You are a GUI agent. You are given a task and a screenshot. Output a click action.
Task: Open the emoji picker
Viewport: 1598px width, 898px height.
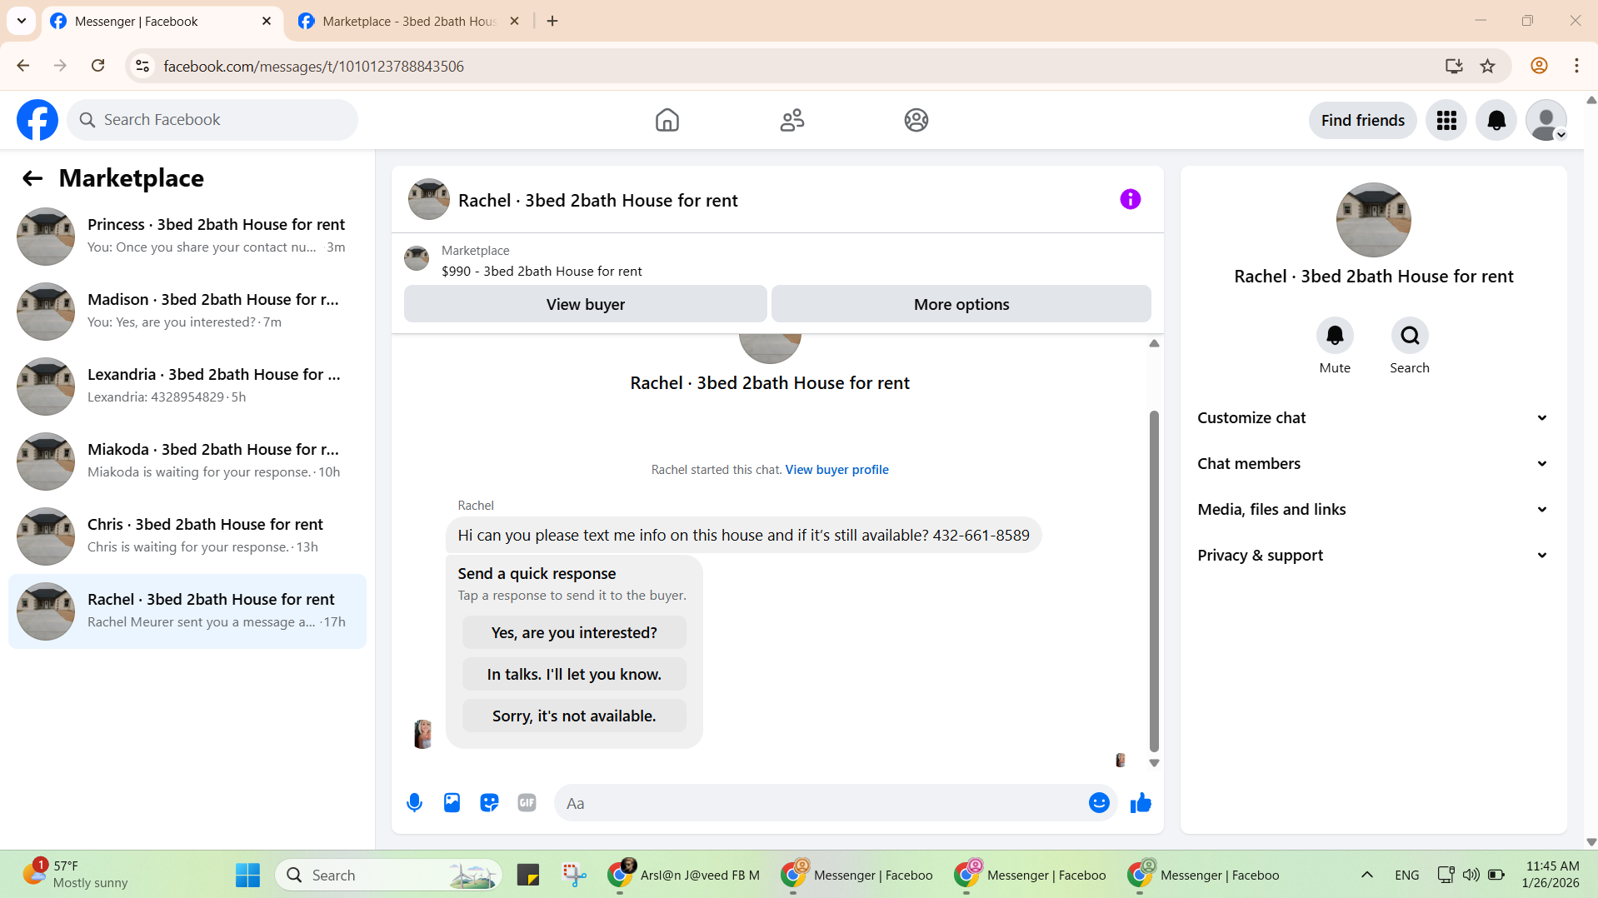point(1098,803)
